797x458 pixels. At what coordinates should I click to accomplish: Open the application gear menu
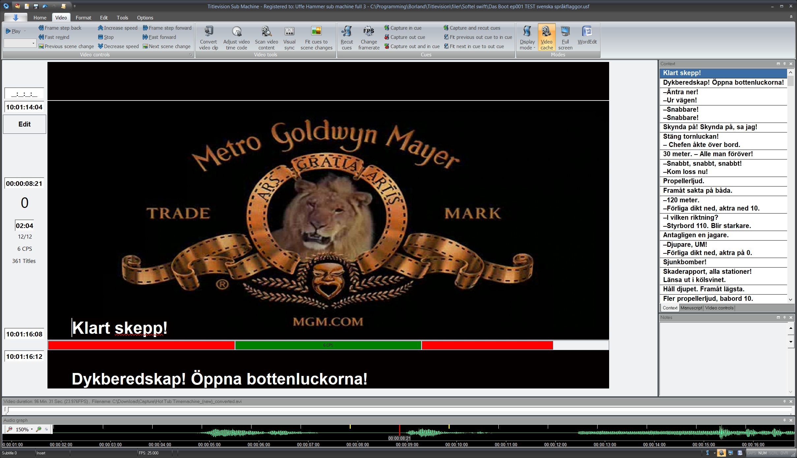tap(6, 6)
